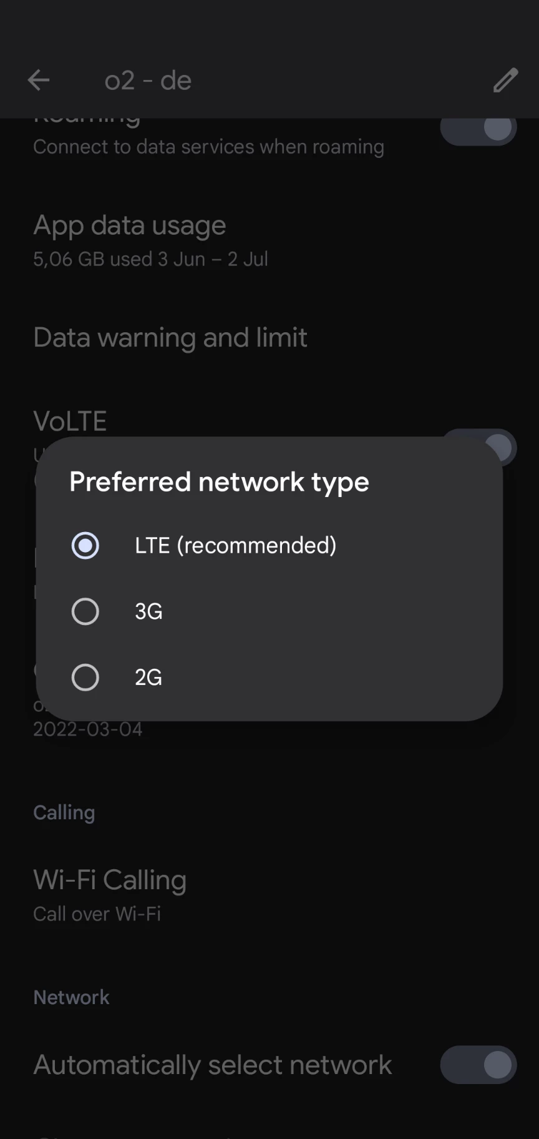This screenshot has height=1139, width=539.
Task: Select the LTE radio circle
Action: (x=85, y=545)
